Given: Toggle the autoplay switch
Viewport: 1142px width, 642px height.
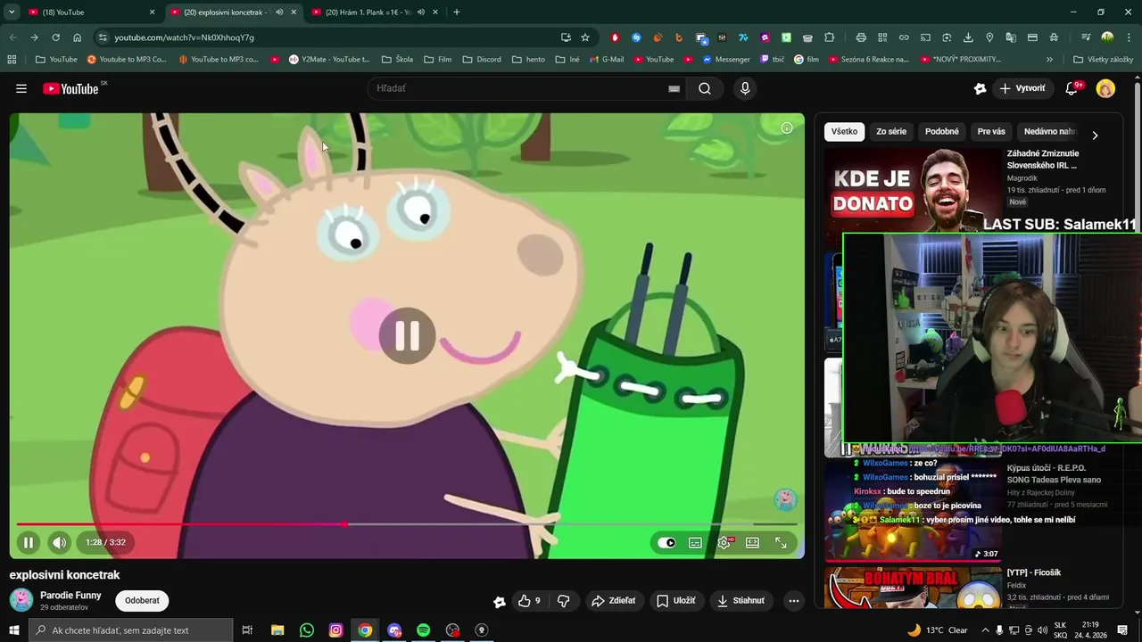Looking at the screenshot, I should (666, 542).
